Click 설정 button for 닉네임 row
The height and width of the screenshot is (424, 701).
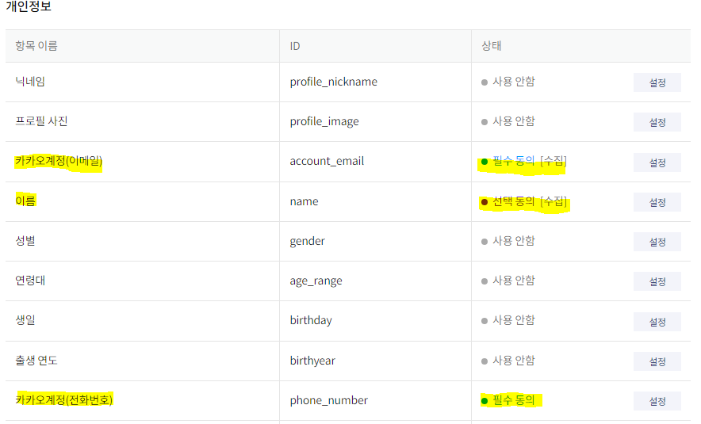(x=657, y=82)
